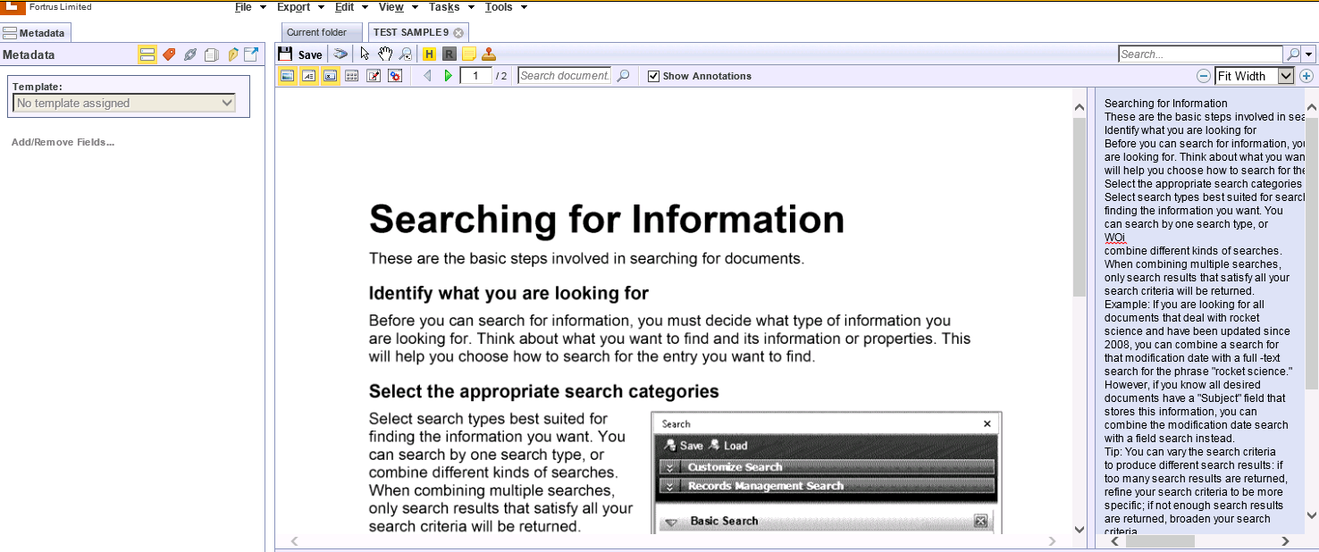The image size is (1319, 552).
Task: Select the pan hand tool
Action: [x=385, y=54]
